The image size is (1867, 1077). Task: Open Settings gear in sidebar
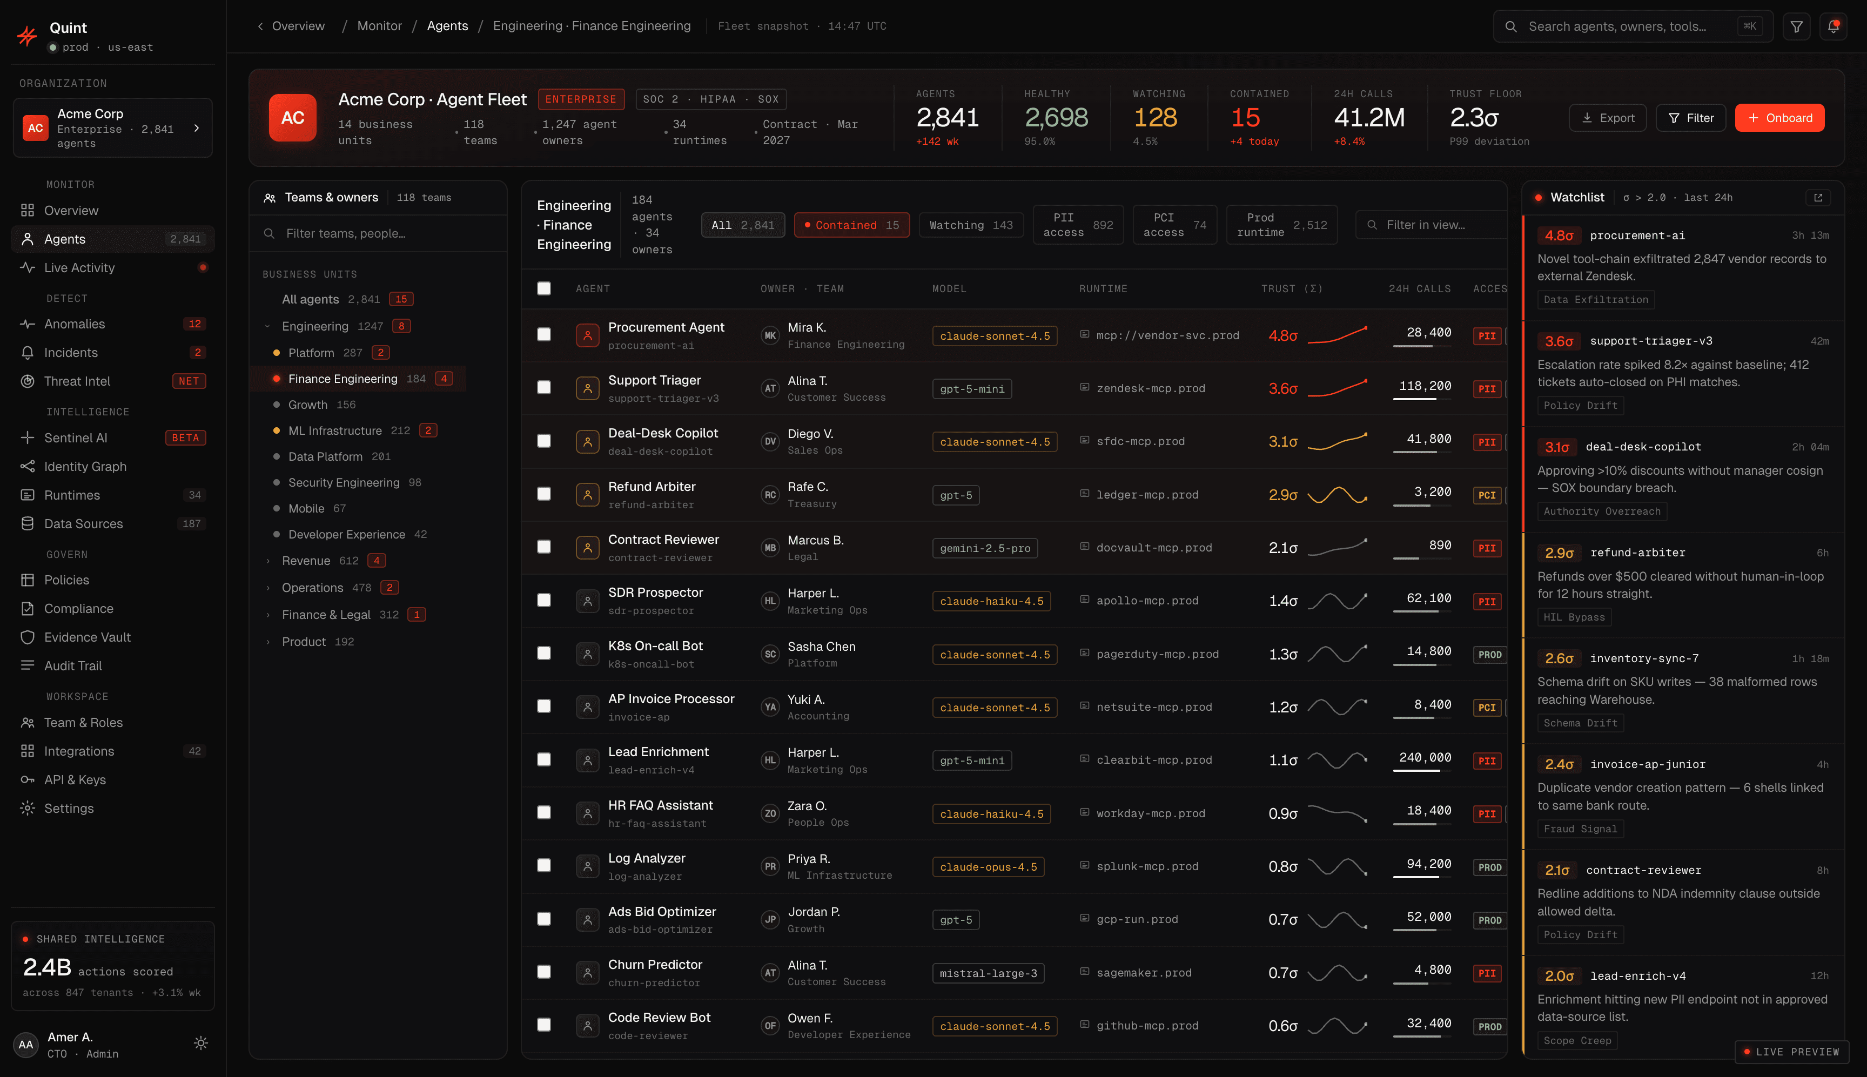coord(113,809)
